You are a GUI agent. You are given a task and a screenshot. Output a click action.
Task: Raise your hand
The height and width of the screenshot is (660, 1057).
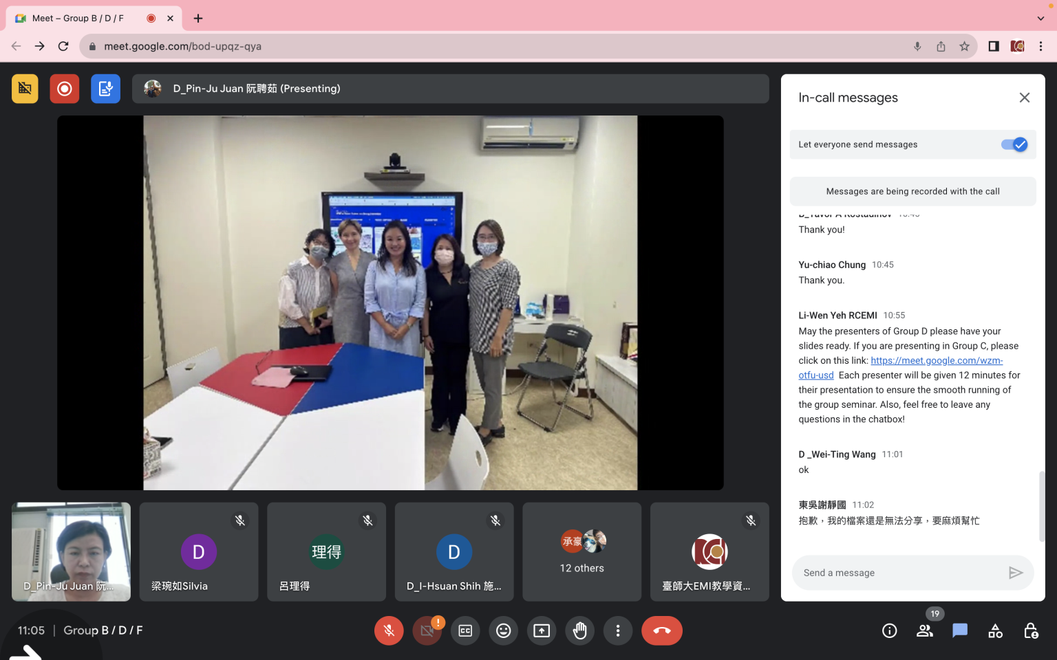(x=580, y=630)
